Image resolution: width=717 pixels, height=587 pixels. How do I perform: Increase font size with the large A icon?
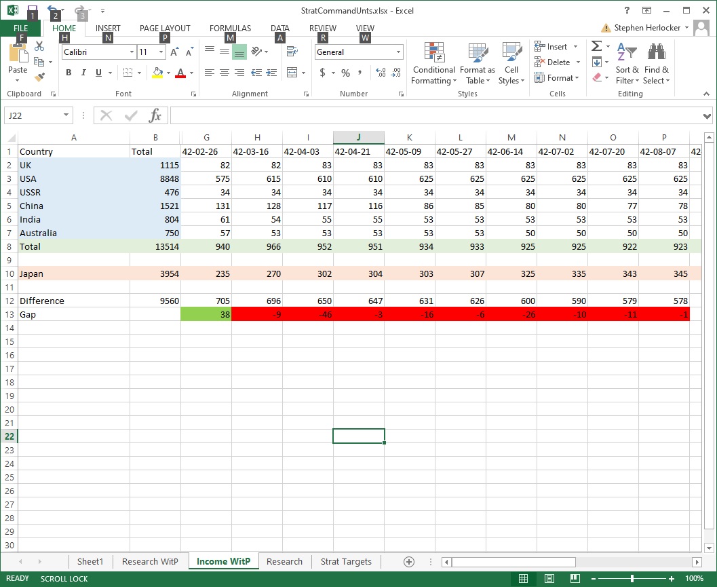(174, 52)
